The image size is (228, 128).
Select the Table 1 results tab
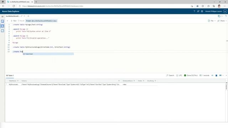pyautogui.click(x=10, y=75)
